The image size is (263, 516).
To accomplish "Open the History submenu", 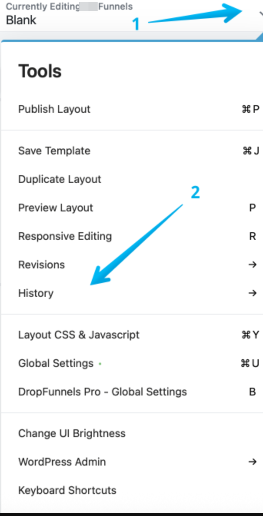I will pos(36,293).
